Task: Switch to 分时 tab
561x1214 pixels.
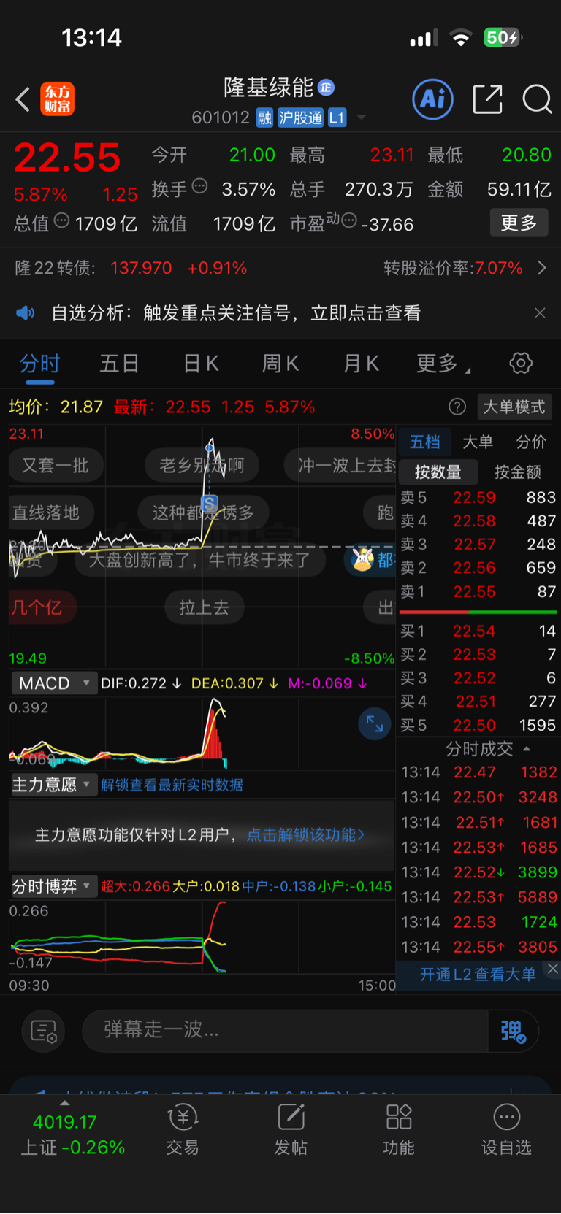Action: point(39,363)
